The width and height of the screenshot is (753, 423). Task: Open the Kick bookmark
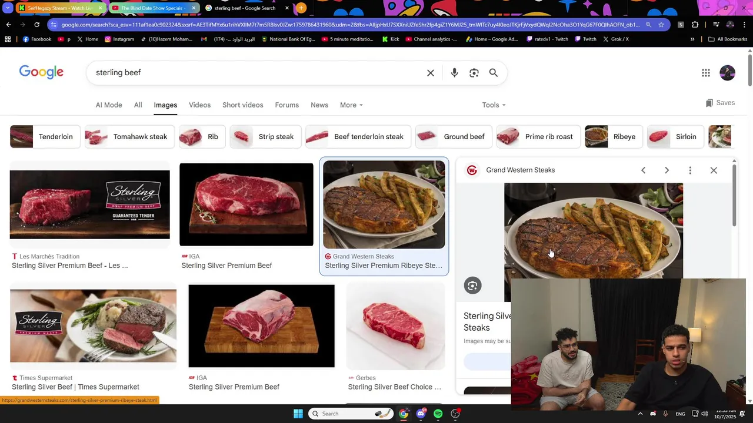pyautogui.click(x=391, y=39)
